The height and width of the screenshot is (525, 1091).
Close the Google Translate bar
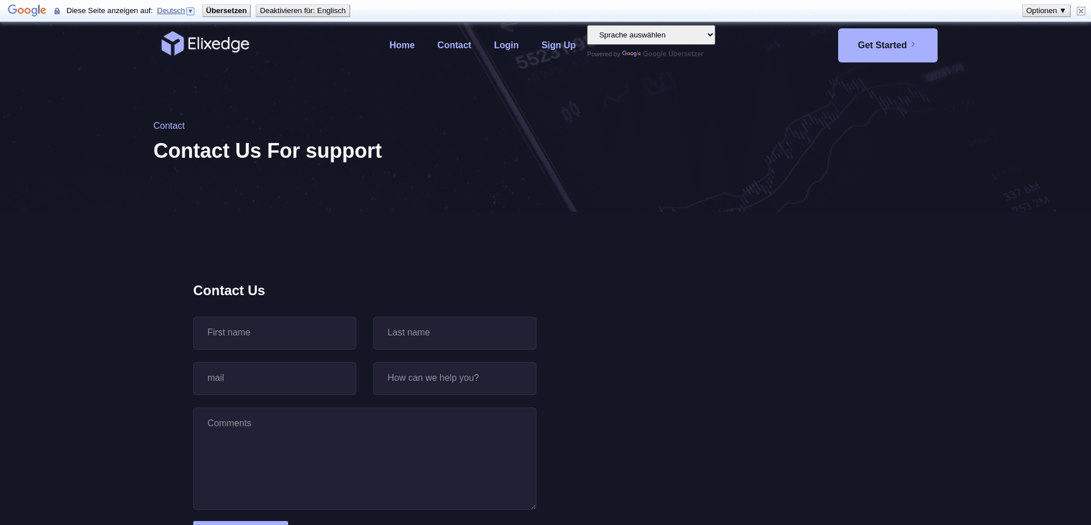[1080, 11]
